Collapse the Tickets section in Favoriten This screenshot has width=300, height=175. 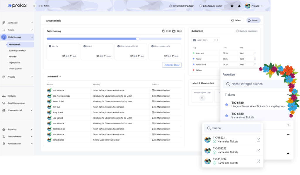tap(288, 95)
